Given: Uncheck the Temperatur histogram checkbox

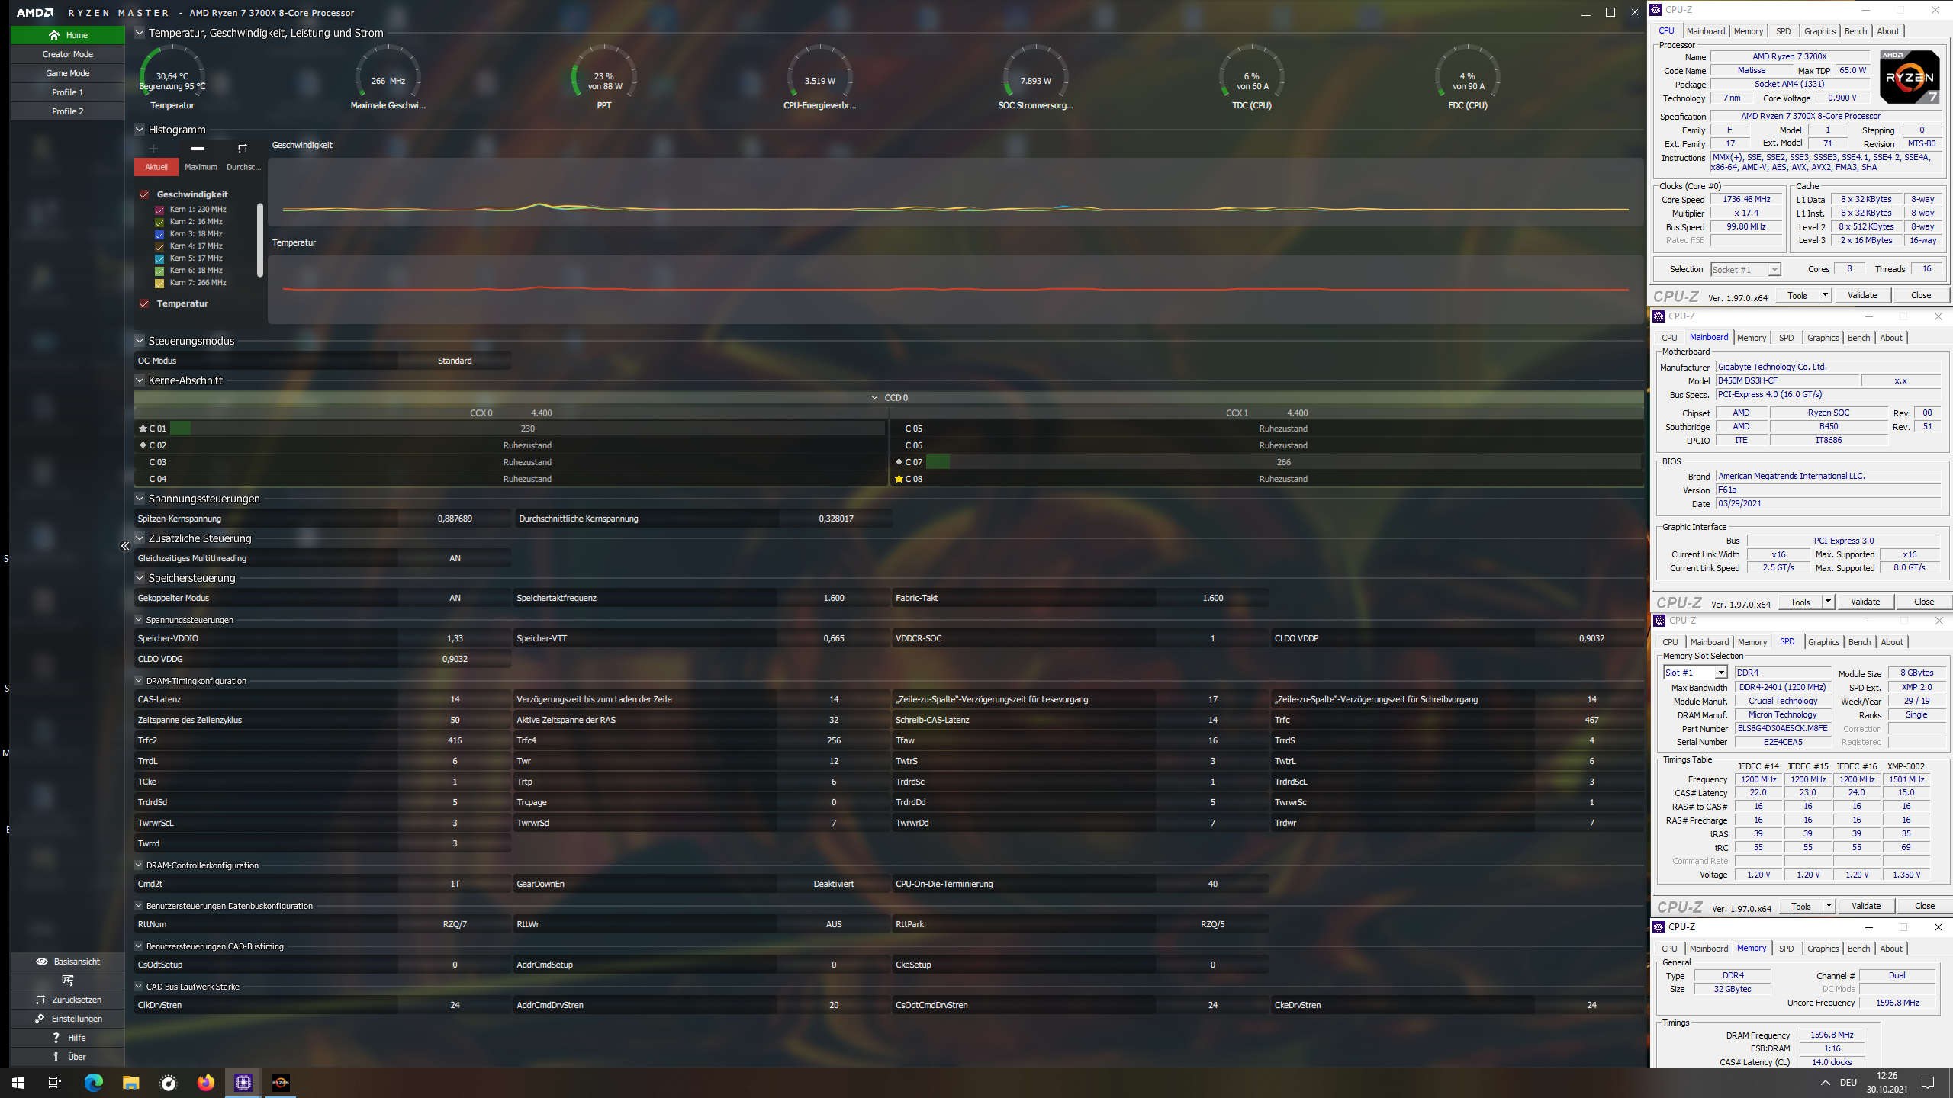Looking at the screenshot, I should 144,303.
